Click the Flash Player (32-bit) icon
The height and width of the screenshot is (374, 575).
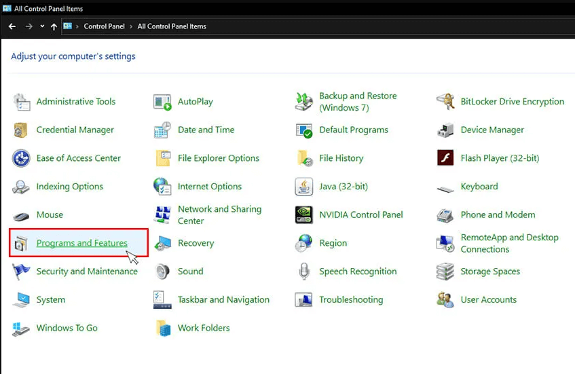(445, 158)
